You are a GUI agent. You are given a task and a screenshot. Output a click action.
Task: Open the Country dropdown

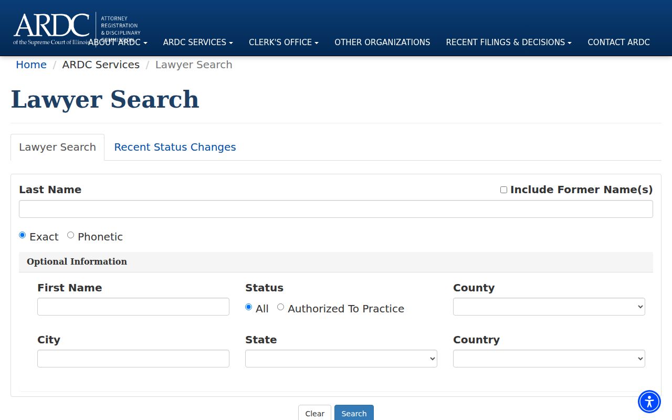point(549,359)
